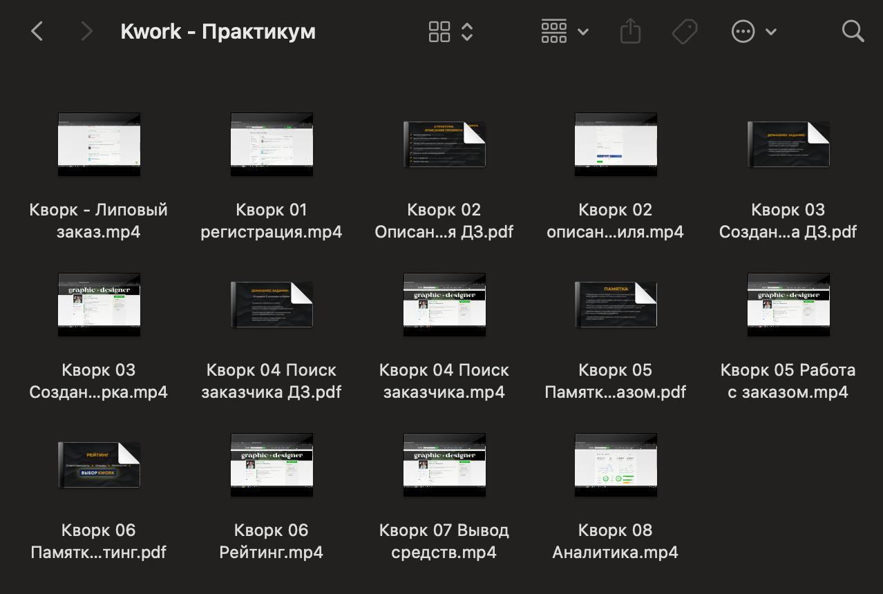
Task: Click file name Кворк 01 регистрация.mp4
Action: pyautogui.click(x=272, y=221)
